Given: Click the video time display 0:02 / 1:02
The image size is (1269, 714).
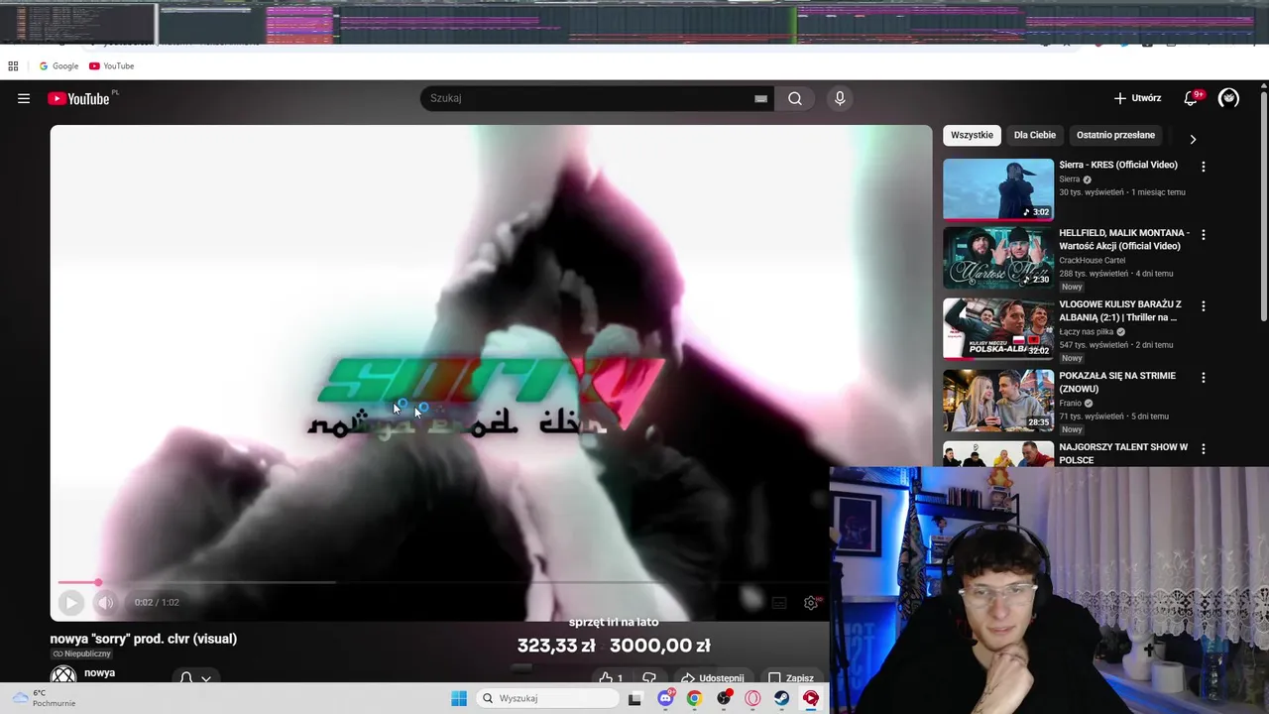Looking at the screenshot, I should pos(157,602).
